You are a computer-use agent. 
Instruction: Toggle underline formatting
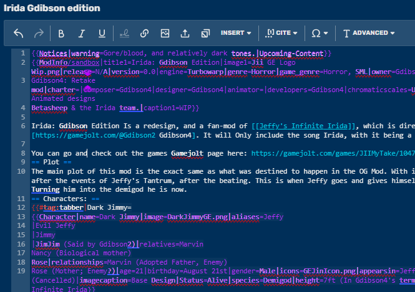coord(102,33)
